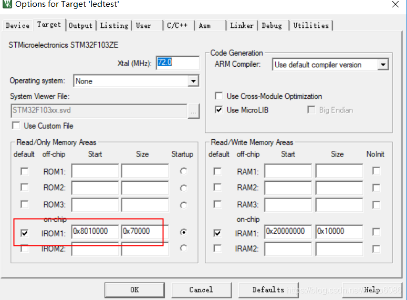Toggle the IROM1 default checkbox
Viewport: 407px width, 300px height.
[x=25, y=233]
